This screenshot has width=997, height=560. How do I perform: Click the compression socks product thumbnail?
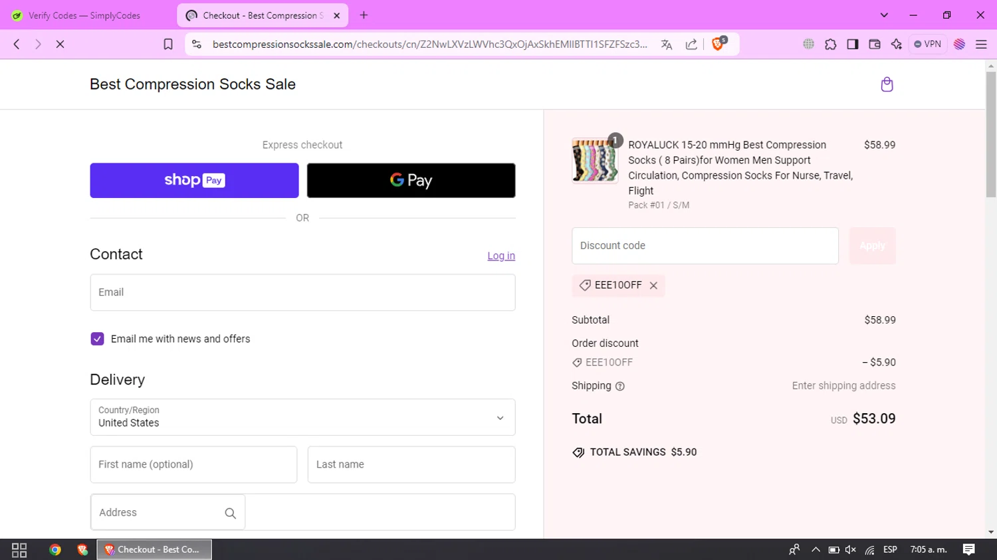tap(594, 160)
